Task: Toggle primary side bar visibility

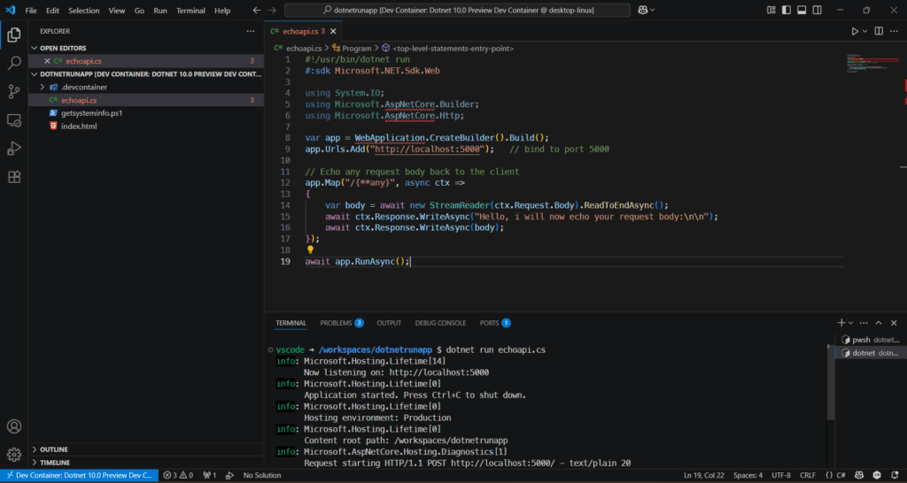Action: (787, 10)
